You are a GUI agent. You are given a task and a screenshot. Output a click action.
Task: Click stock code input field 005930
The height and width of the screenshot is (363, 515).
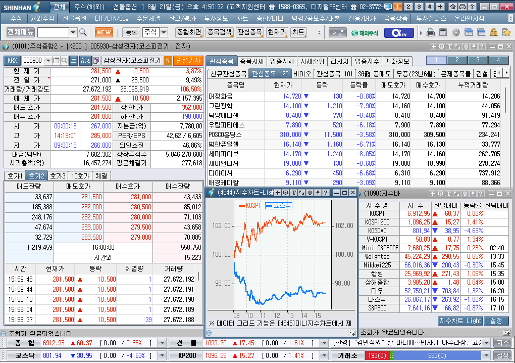coord(33,61)
